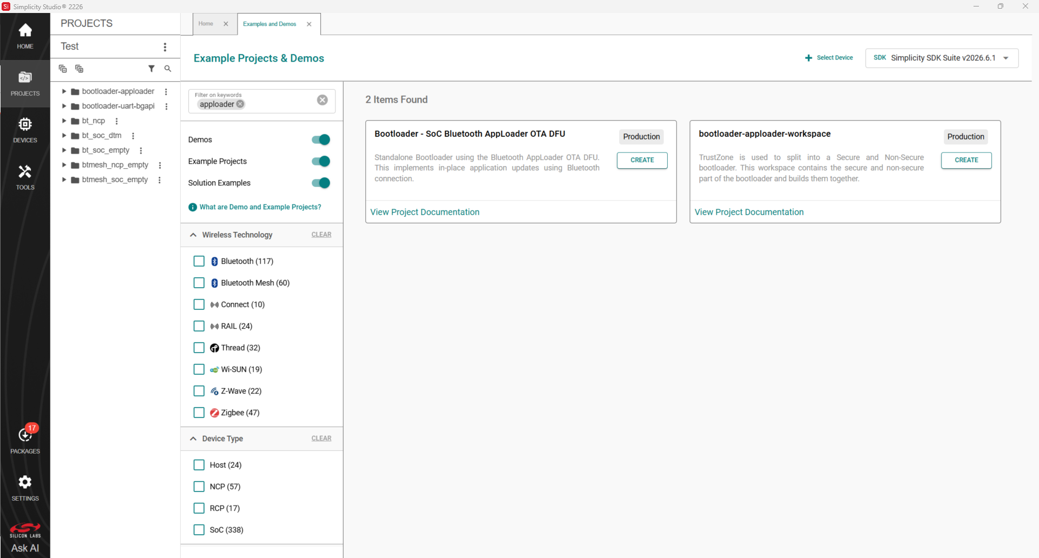Close the Examples and Demos tab
Screen dimensions: 1039x558
pos(309,24)
